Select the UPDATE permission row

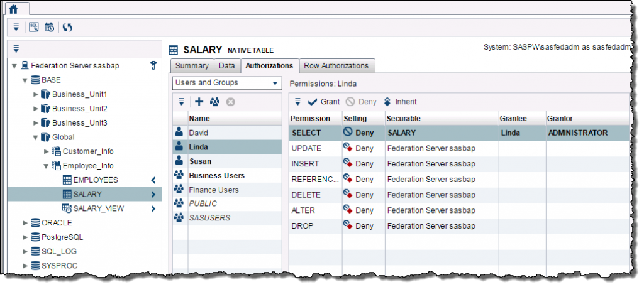pyautogui.click(x=307, y=148)
